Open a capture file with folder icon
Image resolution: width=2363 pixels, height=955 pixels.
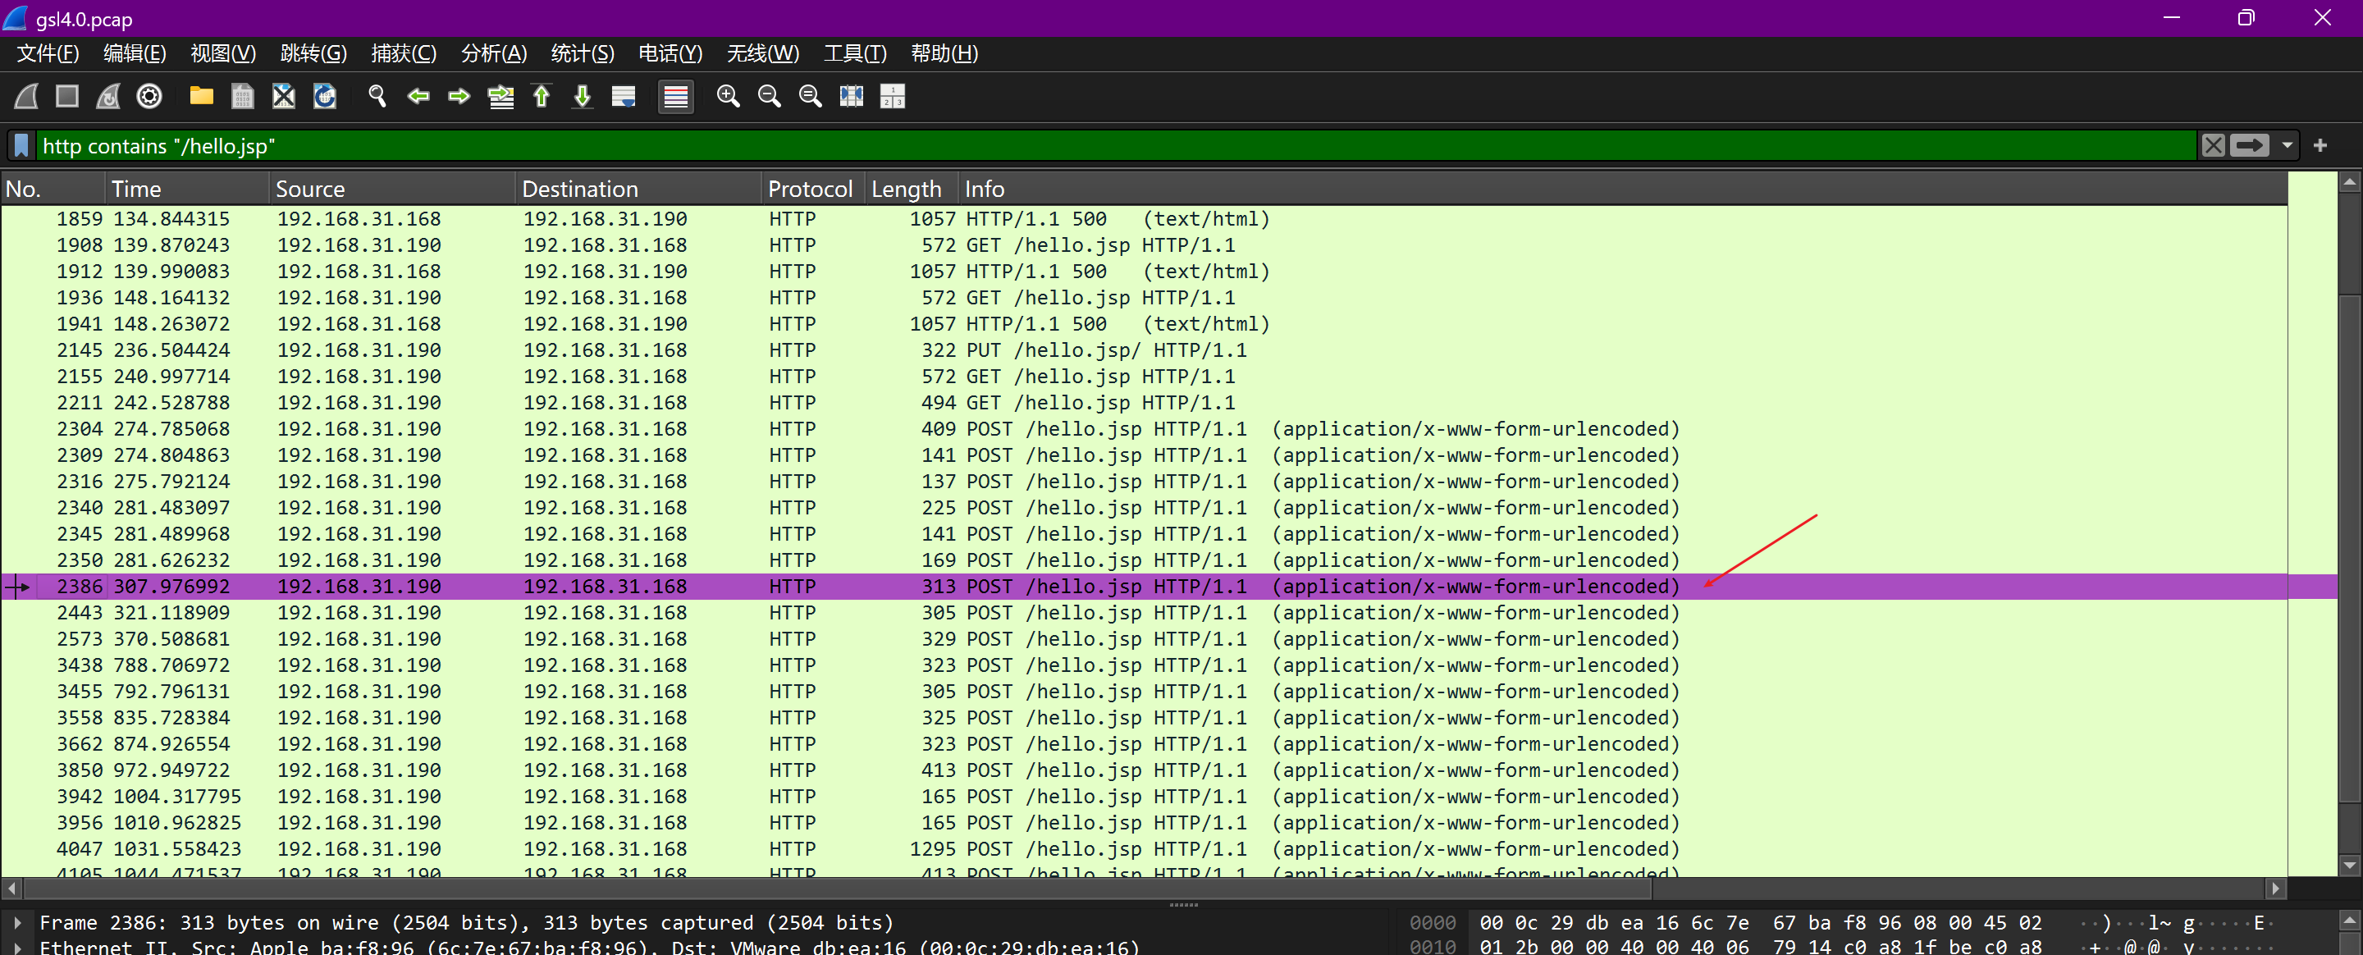click(x=201, y=96)
